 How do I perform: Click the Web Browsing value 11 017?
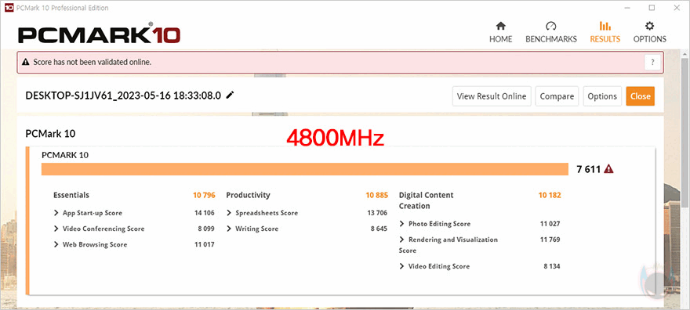(x=204, y=244)
